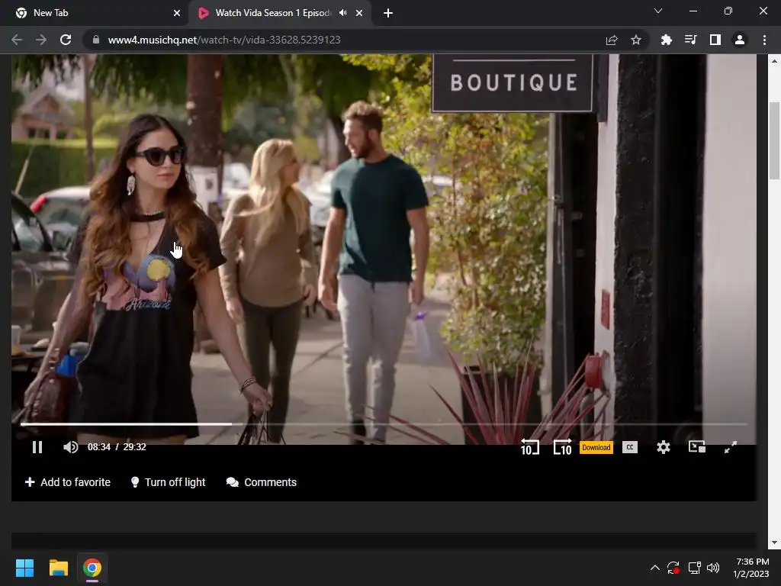
Task: Add to favorite
Action: pyautogui.click(x=68, y=482)
